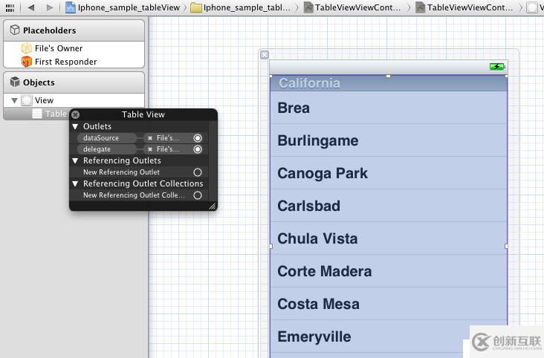Open the related files grid icon
544x358 pixels.
click(x=10, y=7)
